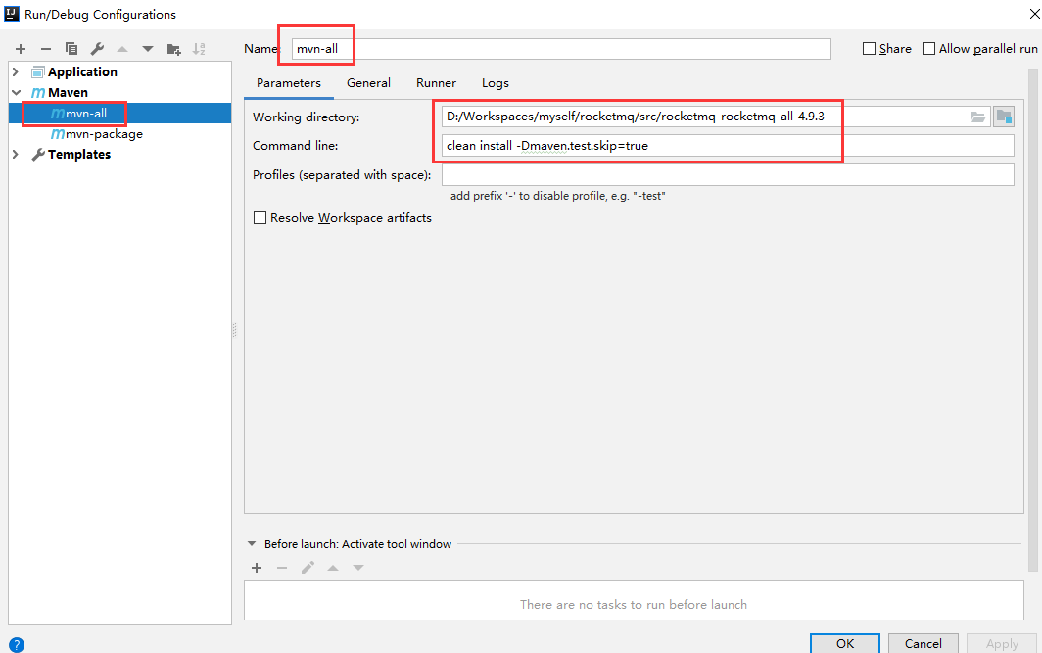Expand the Templates tree node
This screenshot has height=653, width=1042.
point(16,154)
